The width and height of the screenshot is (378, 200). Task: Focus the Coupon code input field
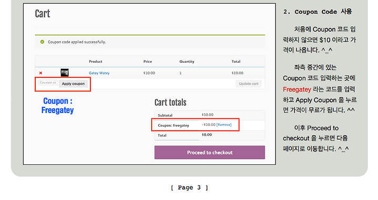pyautogui.click(x=48, y=83)
